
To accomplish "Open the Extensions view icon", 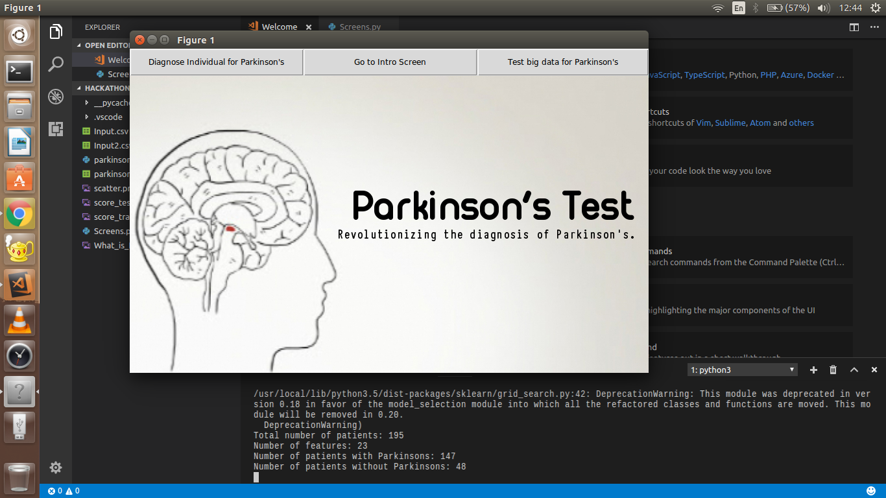I will tap(56, 129).
